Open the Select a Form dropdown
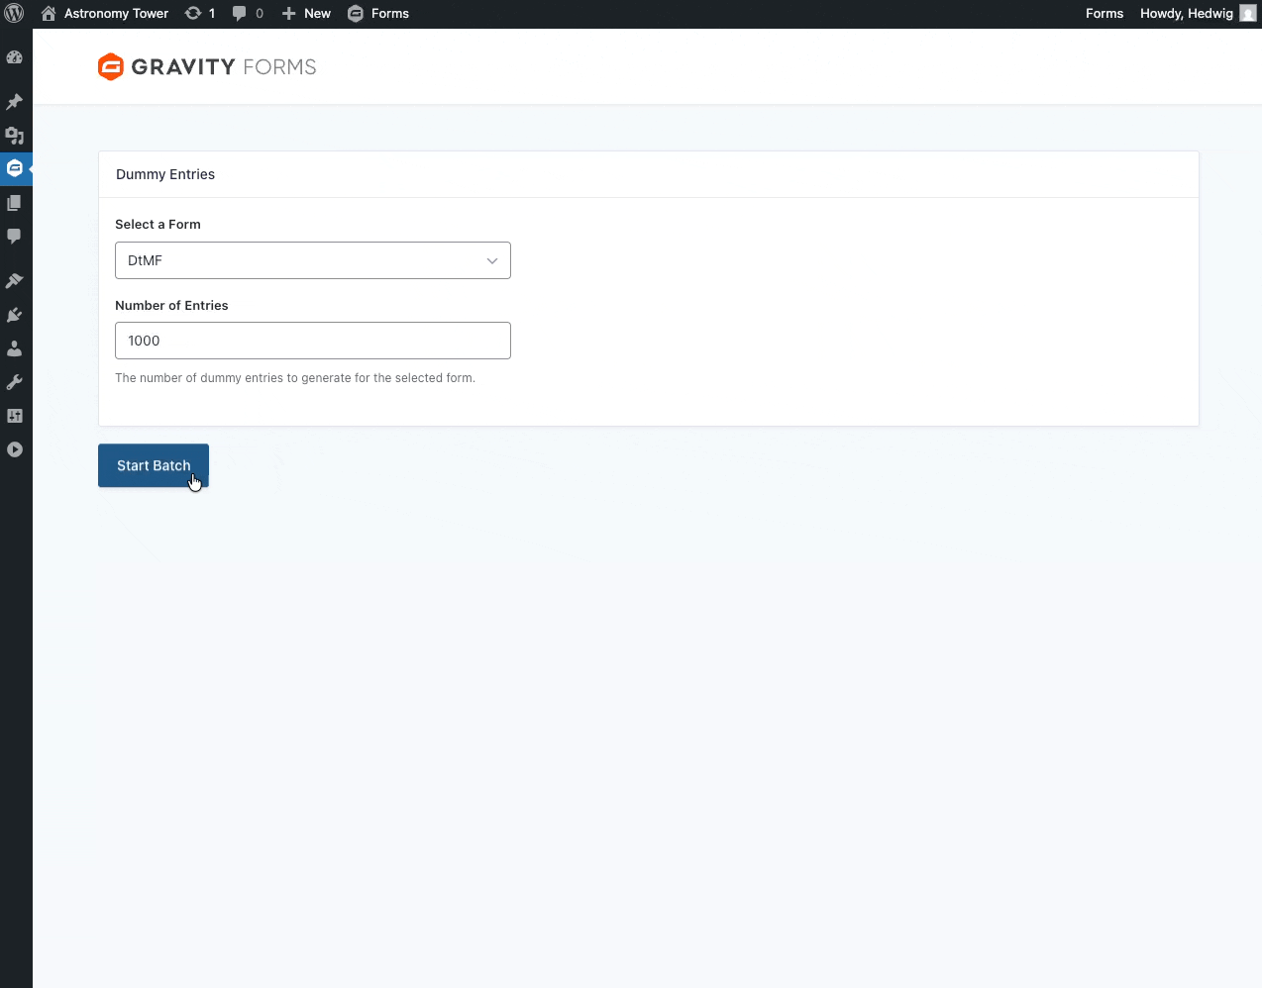1262x988 pixels. tap(313, 260)
